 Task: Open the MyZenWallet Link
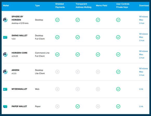point(141,89)
